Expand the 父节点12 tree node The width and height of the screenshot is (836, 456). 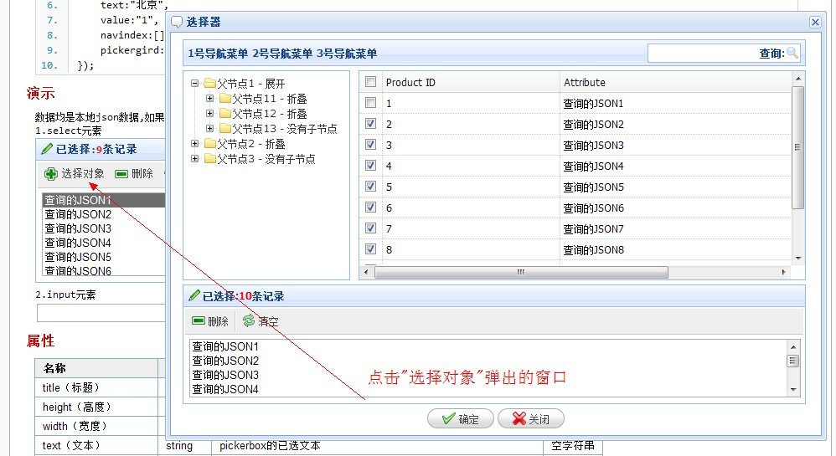[x=210, y=114]
